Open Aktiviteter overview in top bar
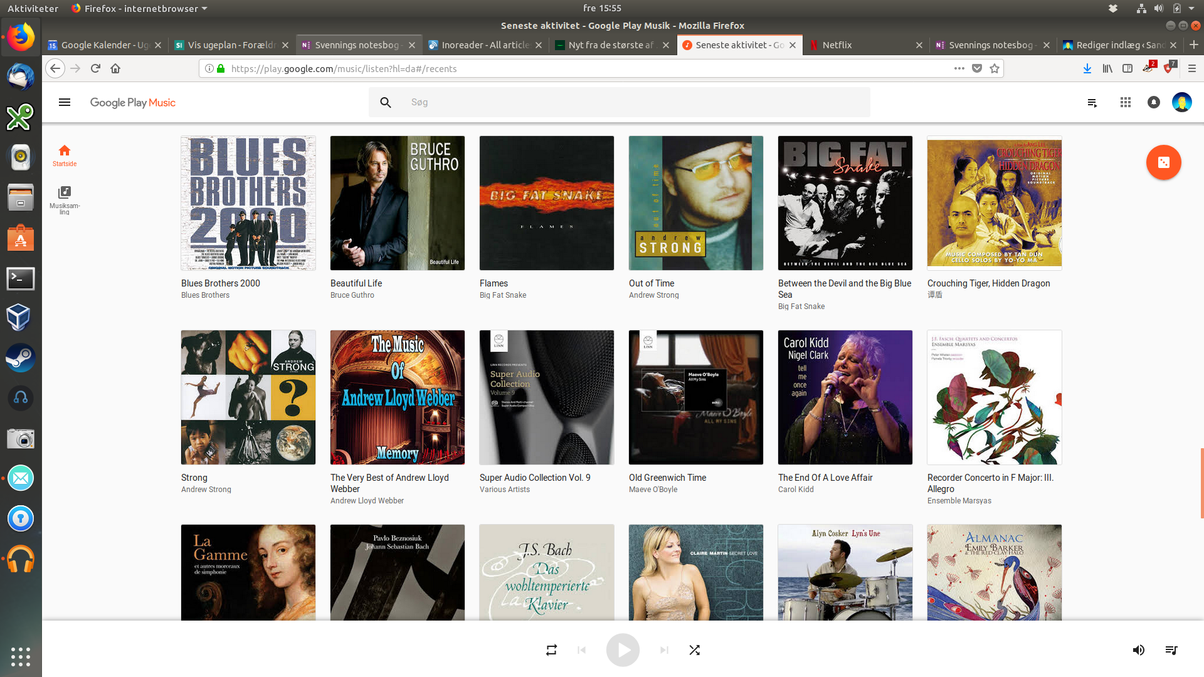 tap(33, 8)
